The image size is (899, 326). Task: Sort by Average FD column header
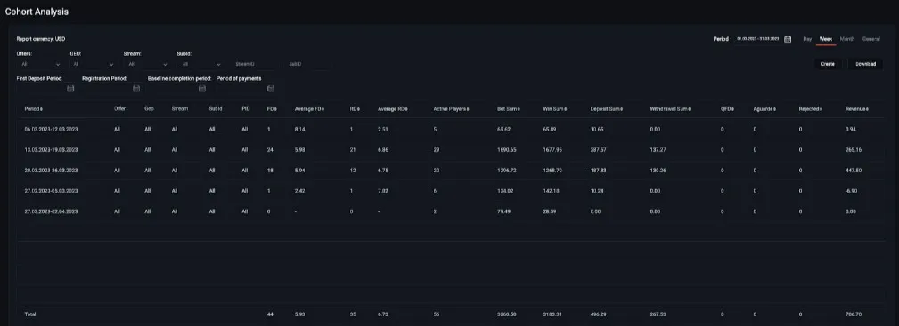pyautogui.click(x=309, y=108)
